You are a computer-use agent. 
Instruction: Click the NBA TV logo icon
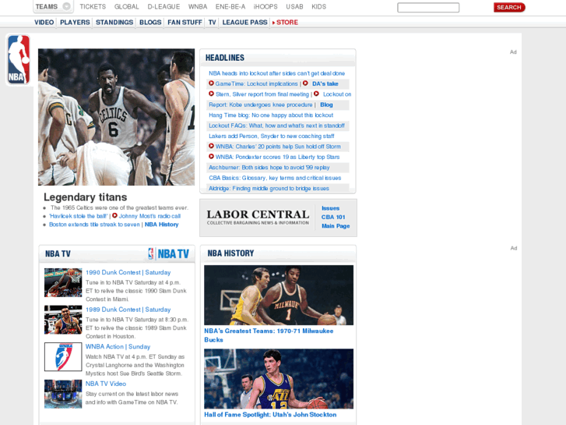point(169,253)
